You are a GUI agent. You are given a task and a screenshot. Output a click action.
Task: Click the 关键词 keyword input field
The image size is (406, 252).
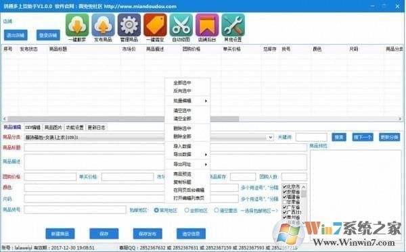point(311,137)
